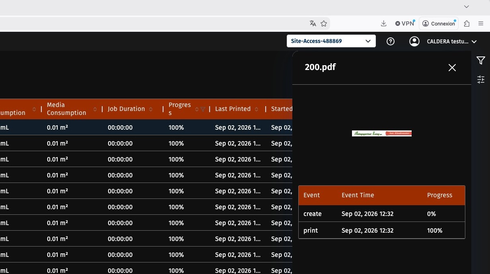Image resolution: width=490 pixels, height=274 pixels.
Task: Click the browser translate page icon
Action: click(313, 23)
